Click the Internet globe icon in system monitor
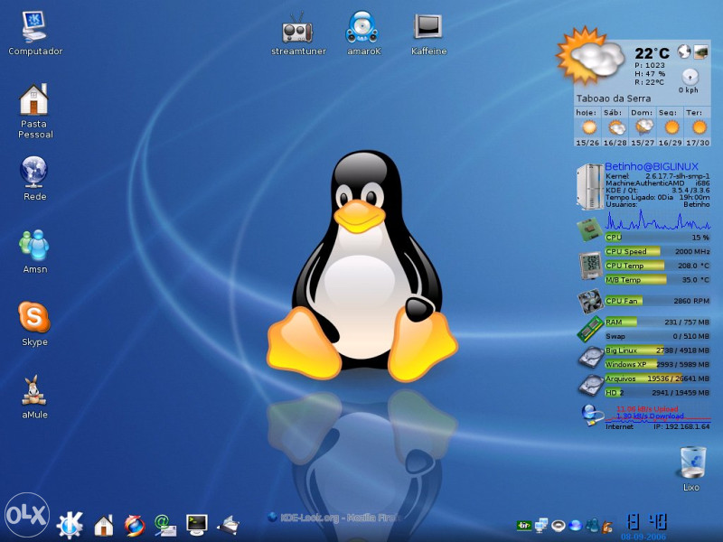The height and width of the screenshot is (542, 723). [x=592, y=415]
